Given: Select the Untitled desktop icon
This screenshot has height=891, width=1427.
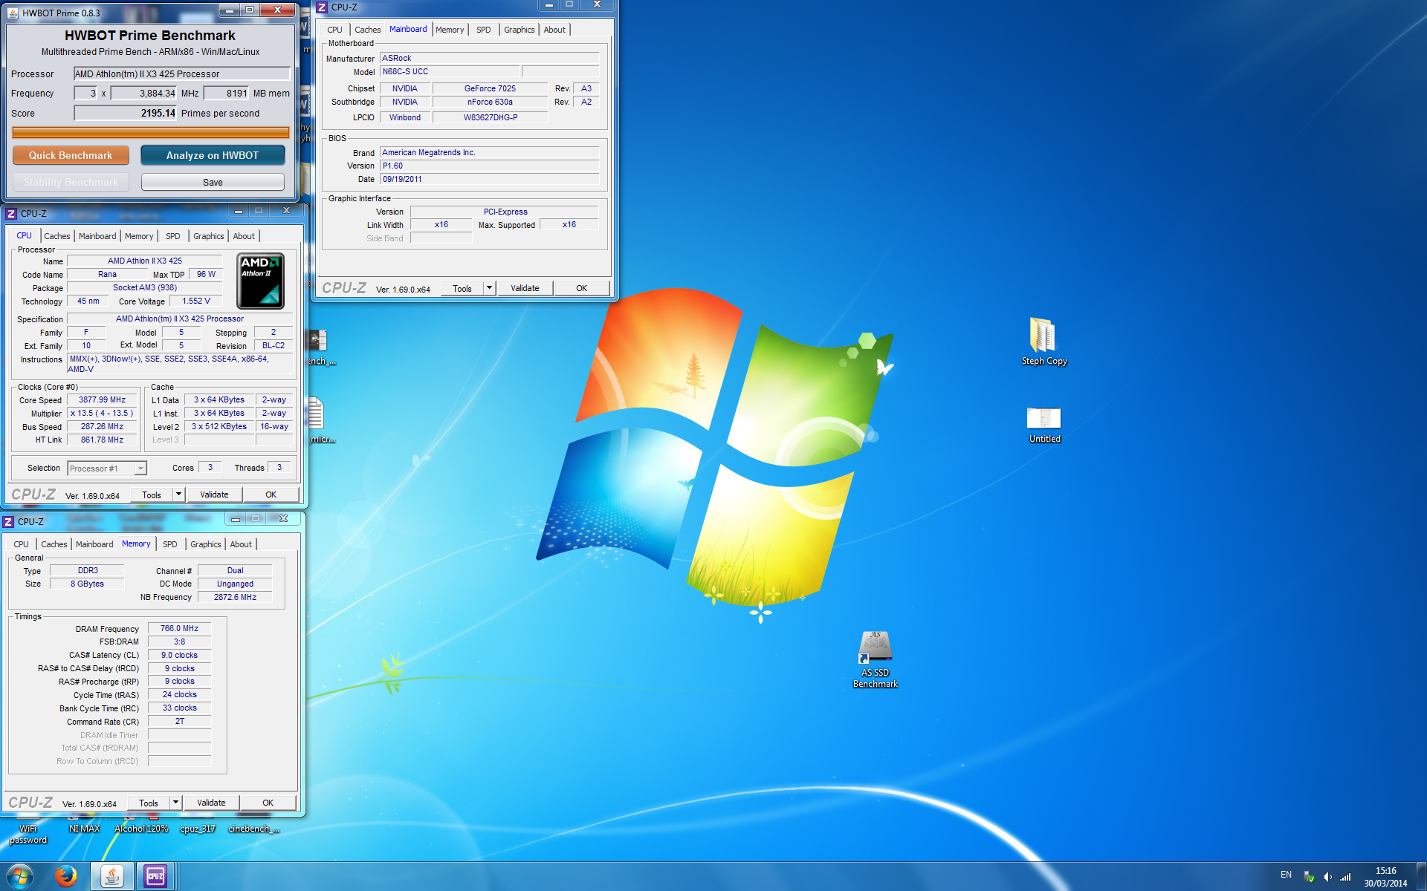Looking at the screenshot, I should (1044, 425).
